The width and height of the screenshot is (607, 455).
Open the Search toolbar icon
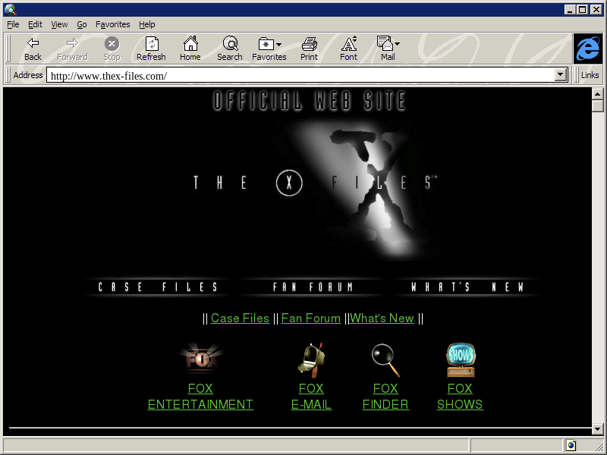pos(229,44)
